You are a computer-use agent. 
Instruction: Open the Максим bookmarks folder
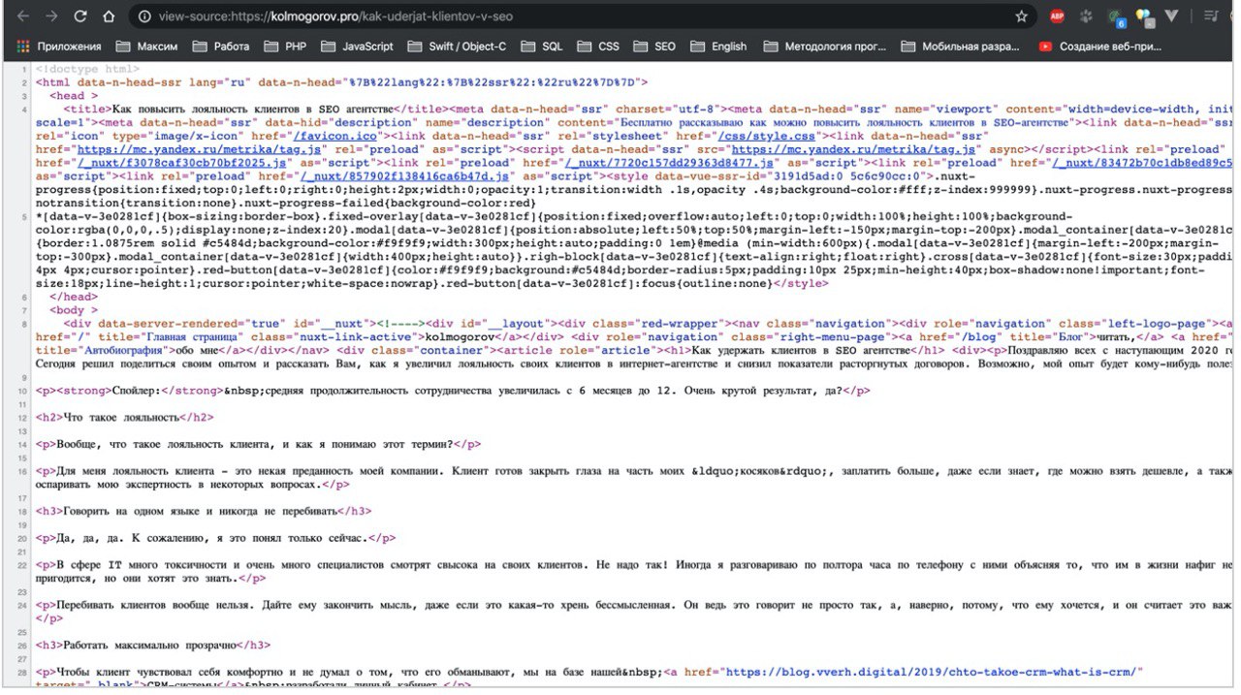146,46
